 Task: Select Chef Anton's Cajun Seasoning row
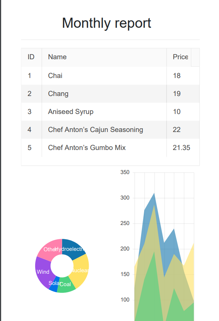pyautogui.click(x=110, y=130)
